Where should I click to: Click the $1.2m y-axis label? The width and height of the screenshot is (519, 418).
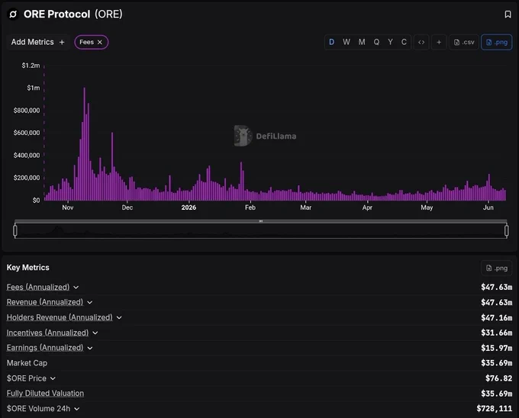coord(31,66)
